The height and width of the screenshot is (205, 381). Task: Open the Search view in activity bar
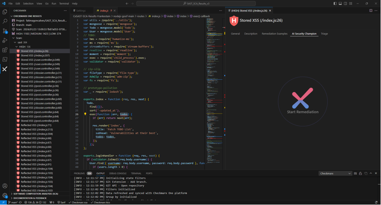tap(5, 21)
